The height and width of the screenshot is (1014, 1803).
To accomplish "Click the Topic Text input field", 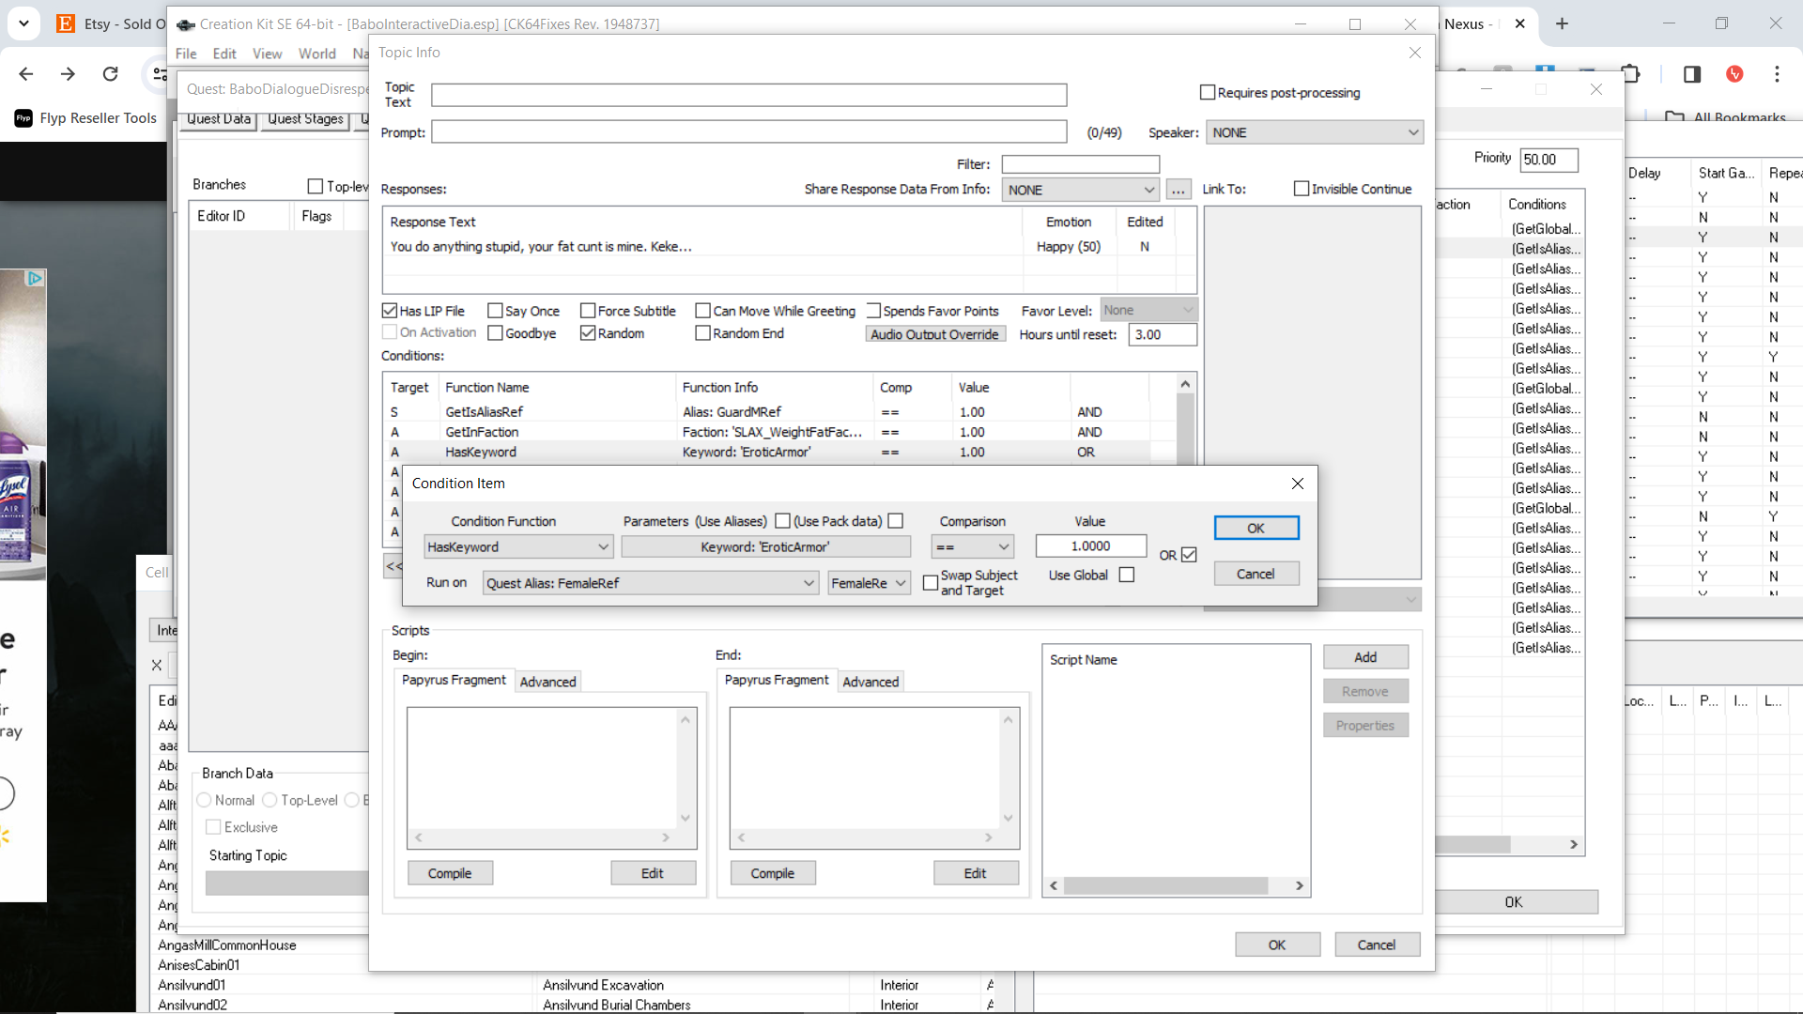I will tap(748, 95).
